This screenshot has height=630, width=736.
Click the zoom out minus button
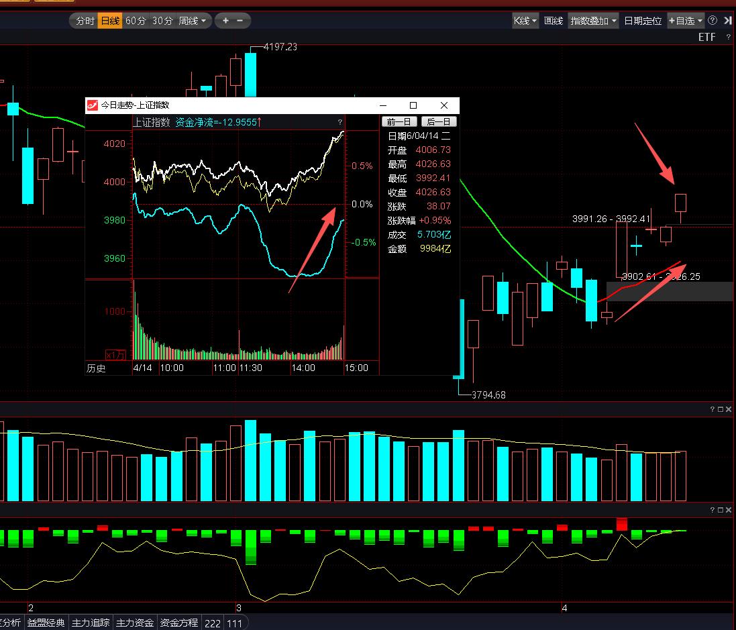(240, 21)
